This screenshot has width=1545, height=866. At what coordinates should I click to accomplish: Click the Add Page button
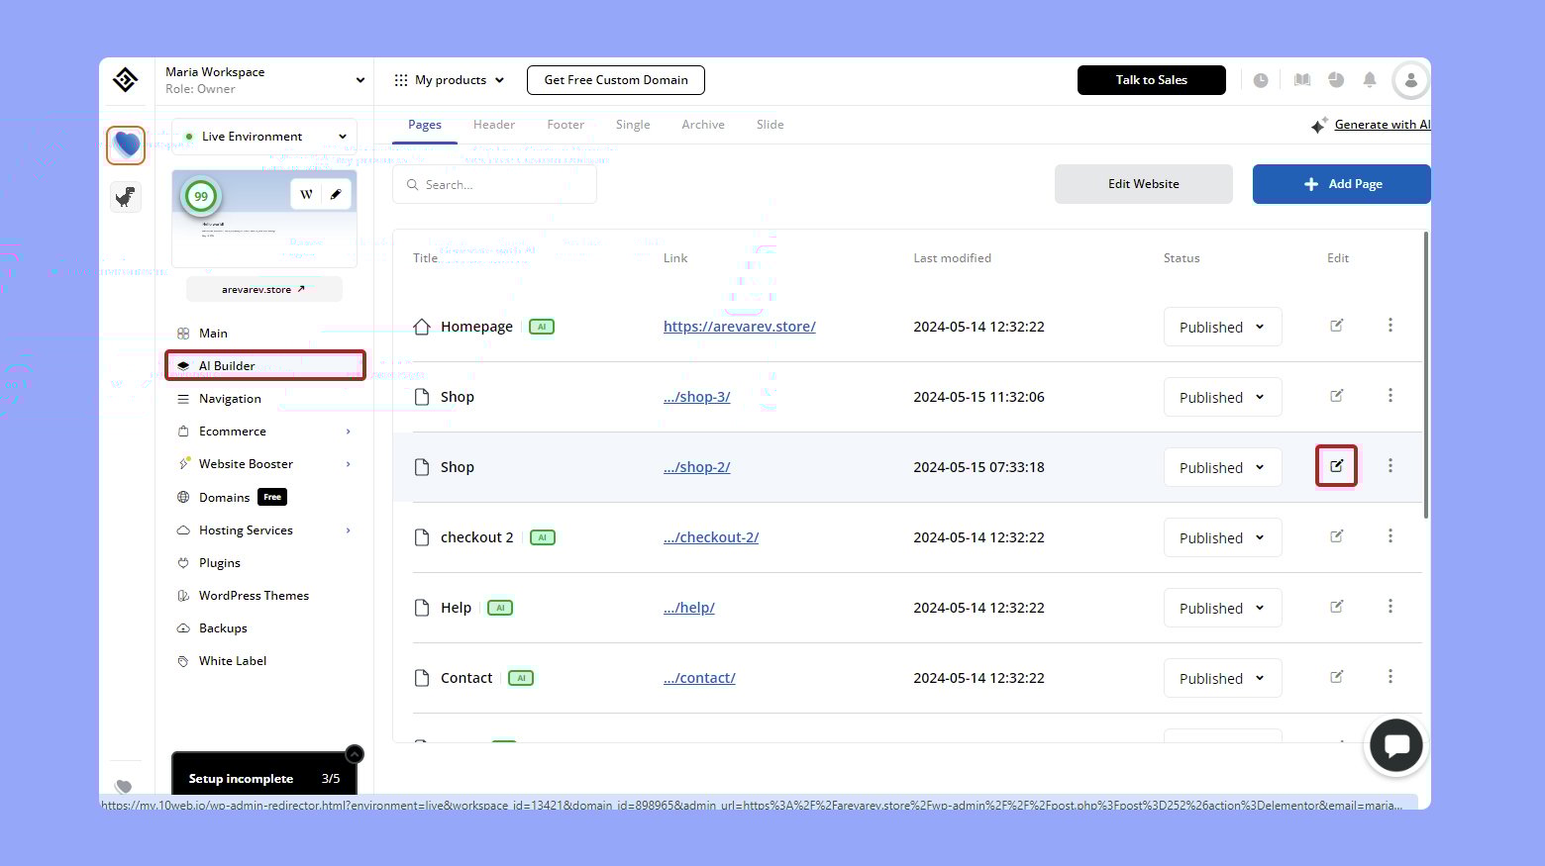(x=1341, y=184)
